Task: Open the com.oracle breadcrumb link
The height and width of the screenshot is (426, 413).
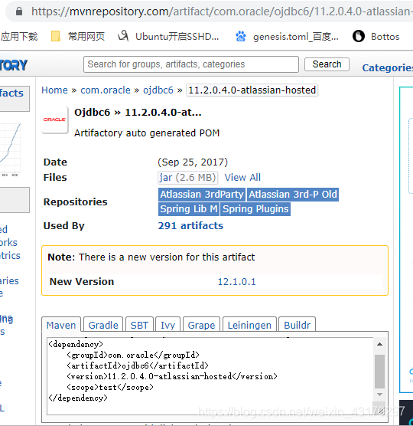Action: (x=106, y=90)
